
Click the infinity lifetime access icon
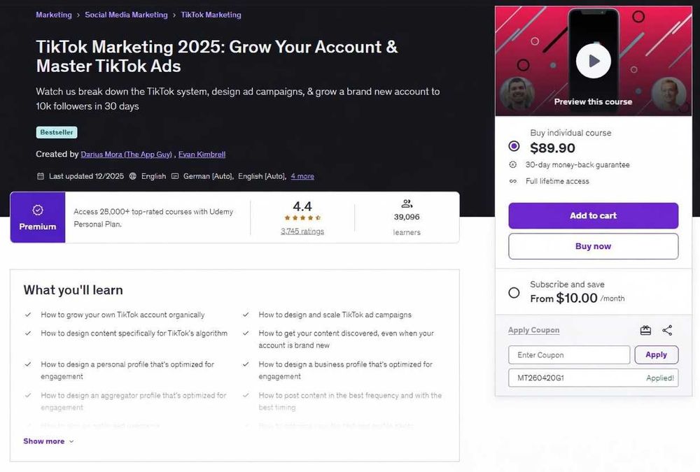pyautogui.click(x=513, y=181)
